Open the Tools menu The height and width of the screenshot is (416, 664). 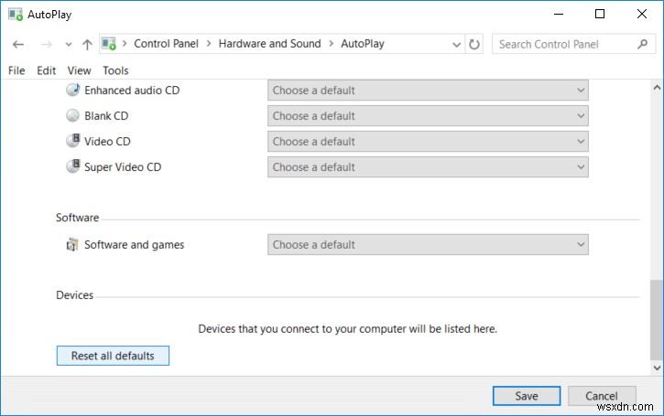pos(115,70)
